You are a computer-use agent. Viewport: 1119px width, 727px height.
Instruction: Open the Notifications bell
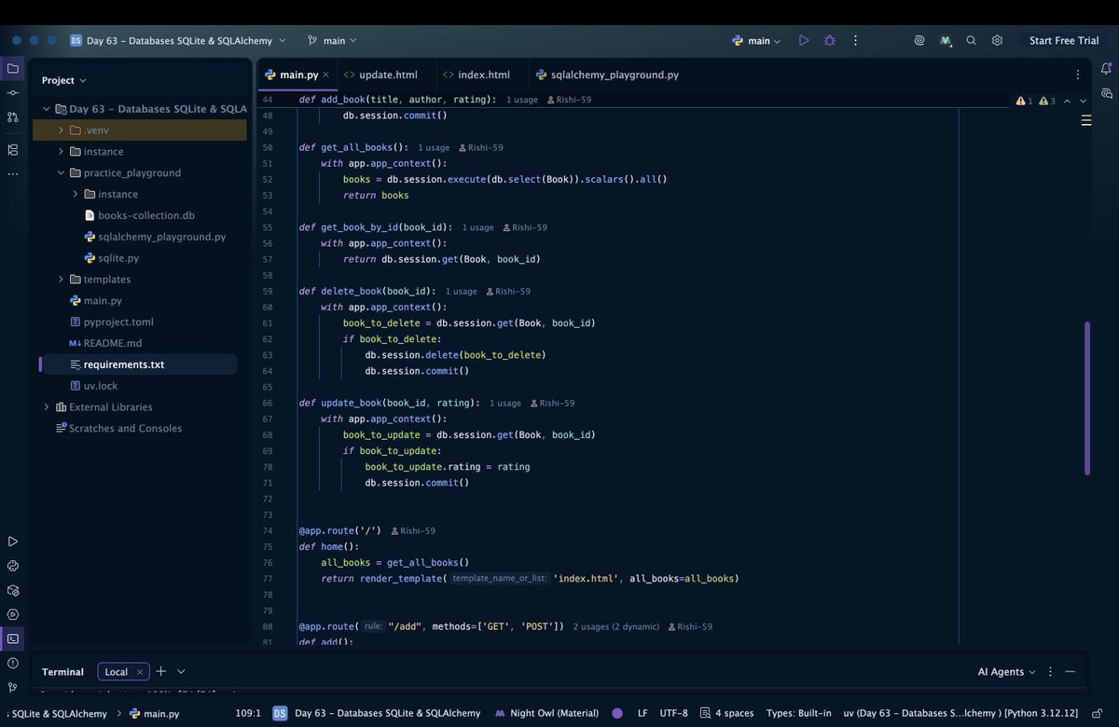tap(1107, 69)
